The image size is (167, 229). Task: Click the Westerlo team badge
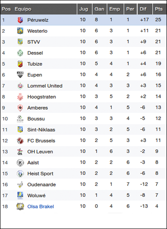coord(20,31)
